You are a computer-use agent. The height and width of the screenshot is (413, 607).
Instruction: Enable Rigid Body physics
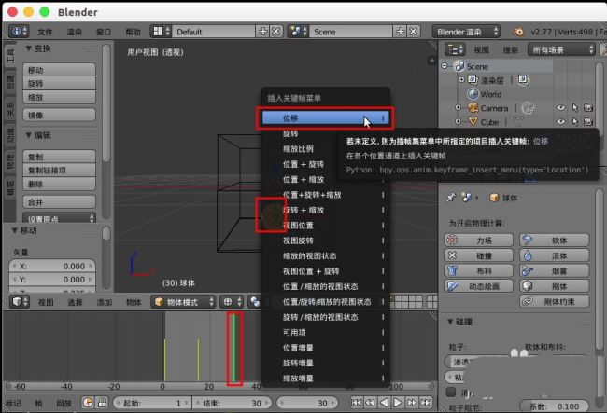(555, 286)
